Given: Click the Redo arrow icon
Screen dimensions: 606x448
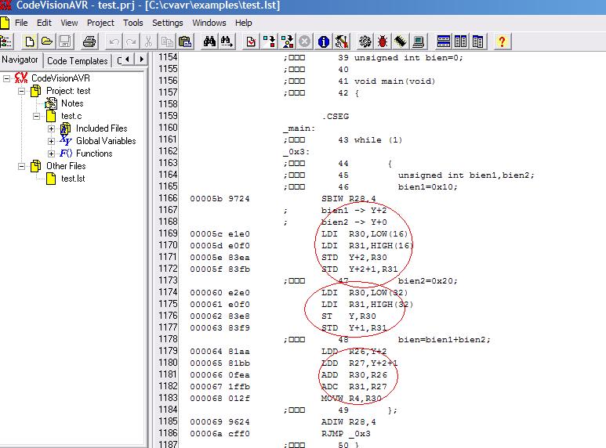Looking at the screenshot, I should (x=132, y=42).
